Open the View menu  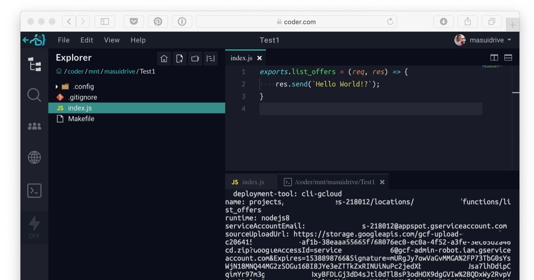pyautogui.click(x=112, y=40)
